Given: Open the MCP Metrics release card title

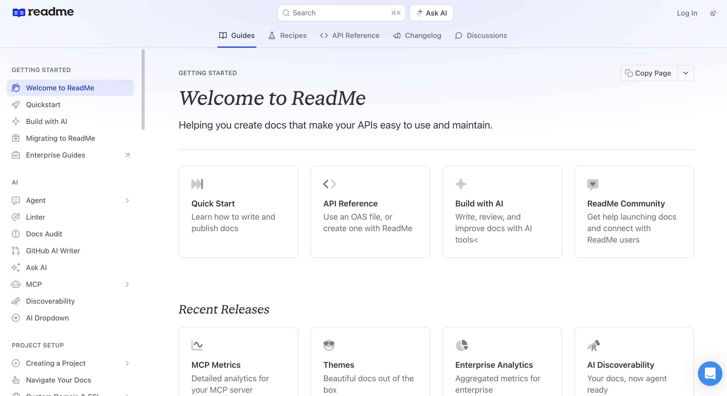Looking at the screenshot, I should coord(216,365).
